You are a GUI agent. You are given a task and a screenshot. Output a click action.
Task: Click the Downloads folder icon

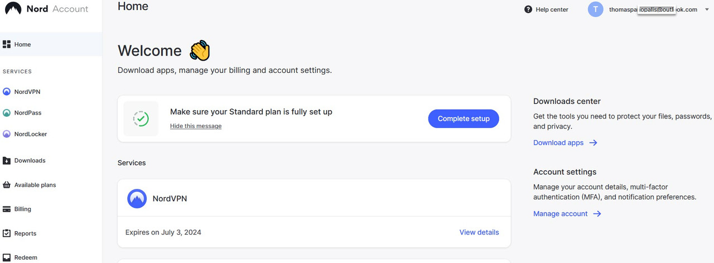tap(7, 161)
